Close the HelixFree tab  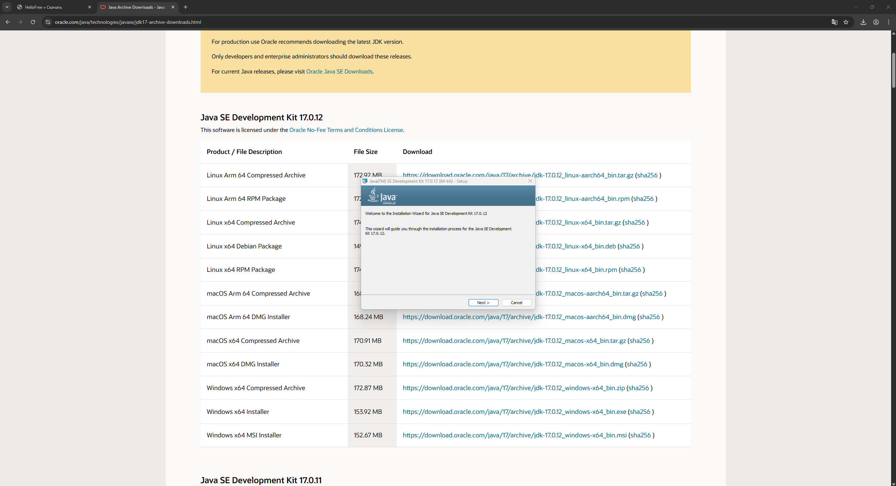pos(90,7)
